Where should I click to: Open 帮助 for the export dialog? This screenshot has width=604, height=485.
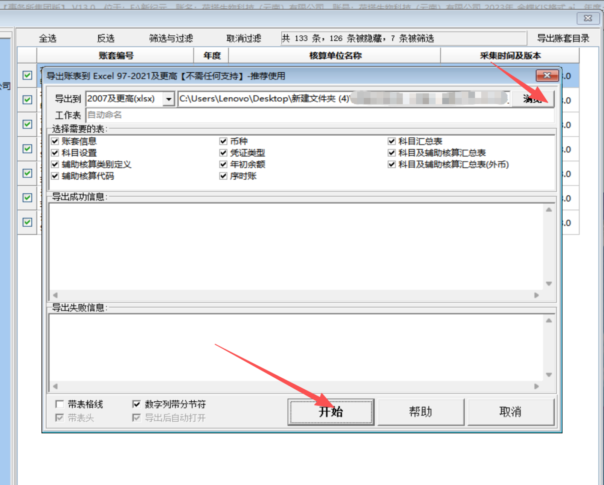coord(420,412)
